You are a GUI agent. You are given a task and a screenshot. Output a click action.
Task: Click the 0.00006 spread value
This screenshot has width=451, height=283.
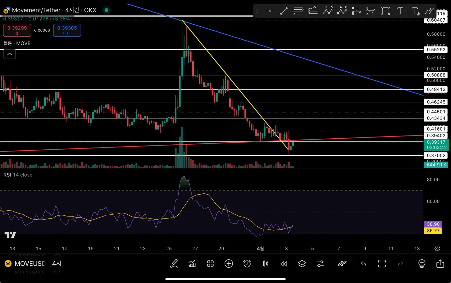[42, 30]
